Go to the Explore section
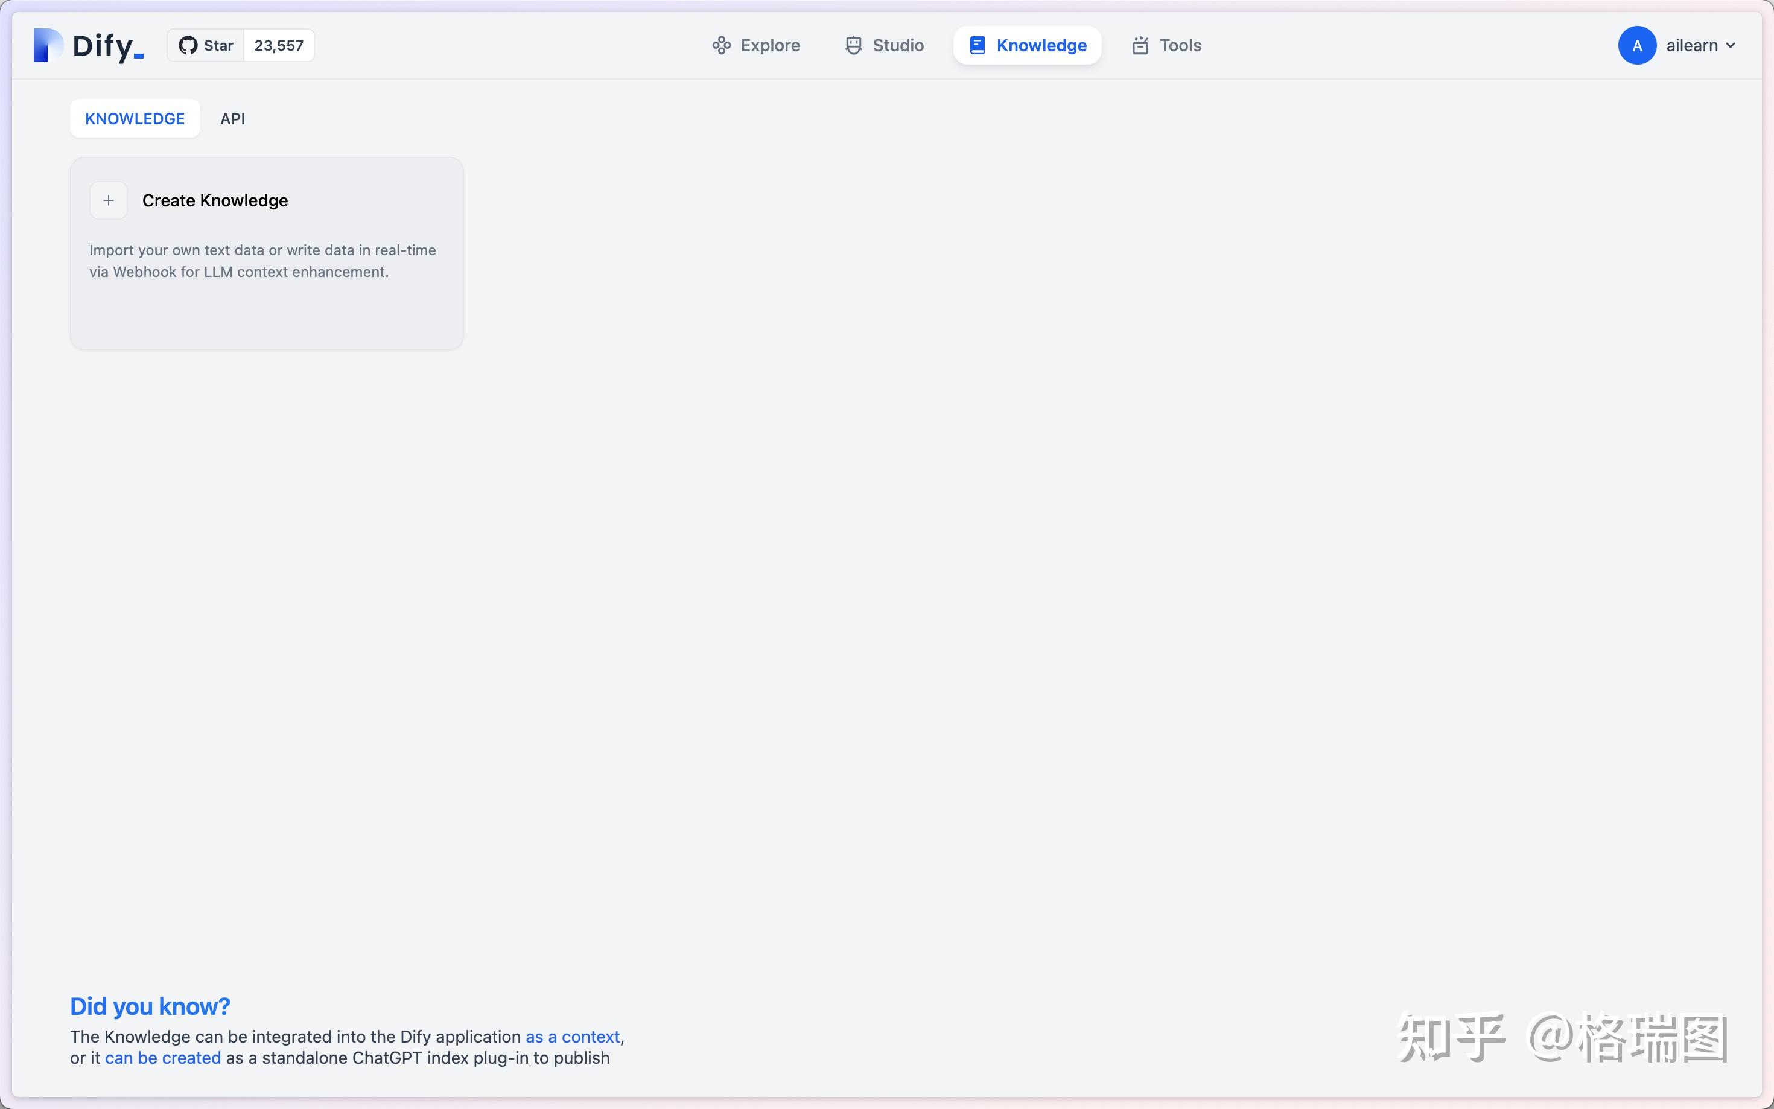 769,45
